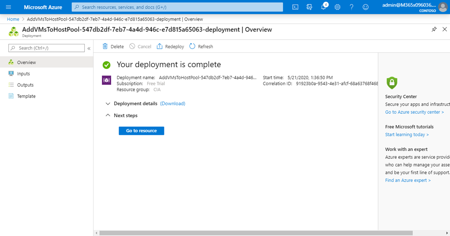Open the Azure portal hamburger menu

tap(8, 7)
